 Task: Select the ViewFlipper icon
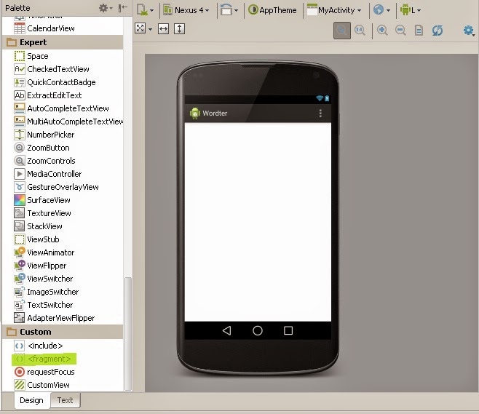click(20, 266)
